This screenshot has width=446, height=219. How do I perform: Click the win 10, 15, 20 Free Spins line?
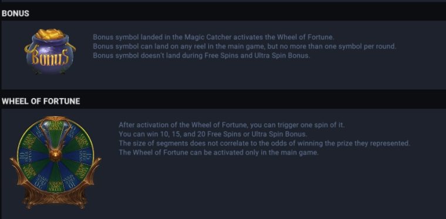tap(213, 134)
